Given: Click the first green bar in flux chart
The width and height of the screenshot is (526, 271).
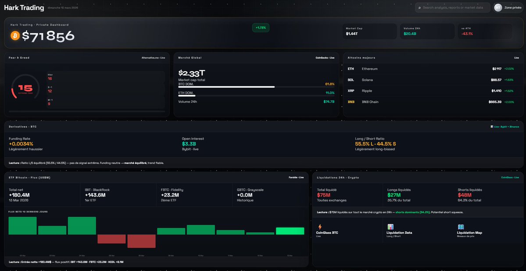Looking at the screenshot, I should (x=22, y=226).
